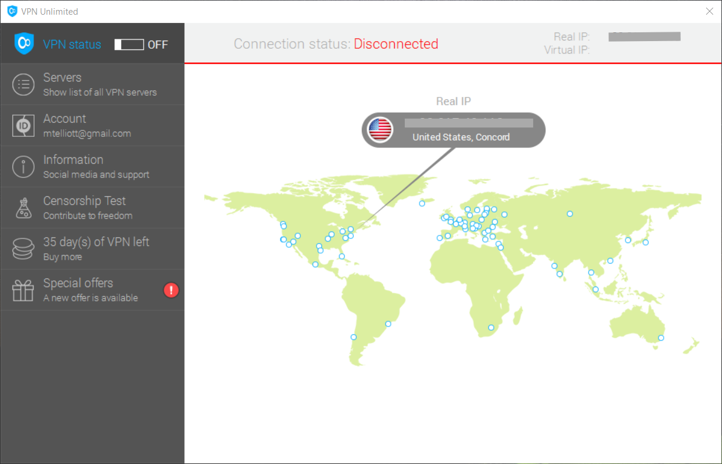Click the Real IP address tooltip bubble
The image size is (722, 464).
click(x=468, y=123)
